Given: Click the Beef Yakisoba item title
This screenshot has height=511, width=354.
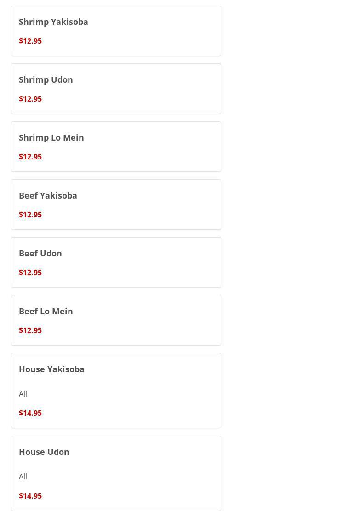Looking at the screenshot, I should point(48,195).
